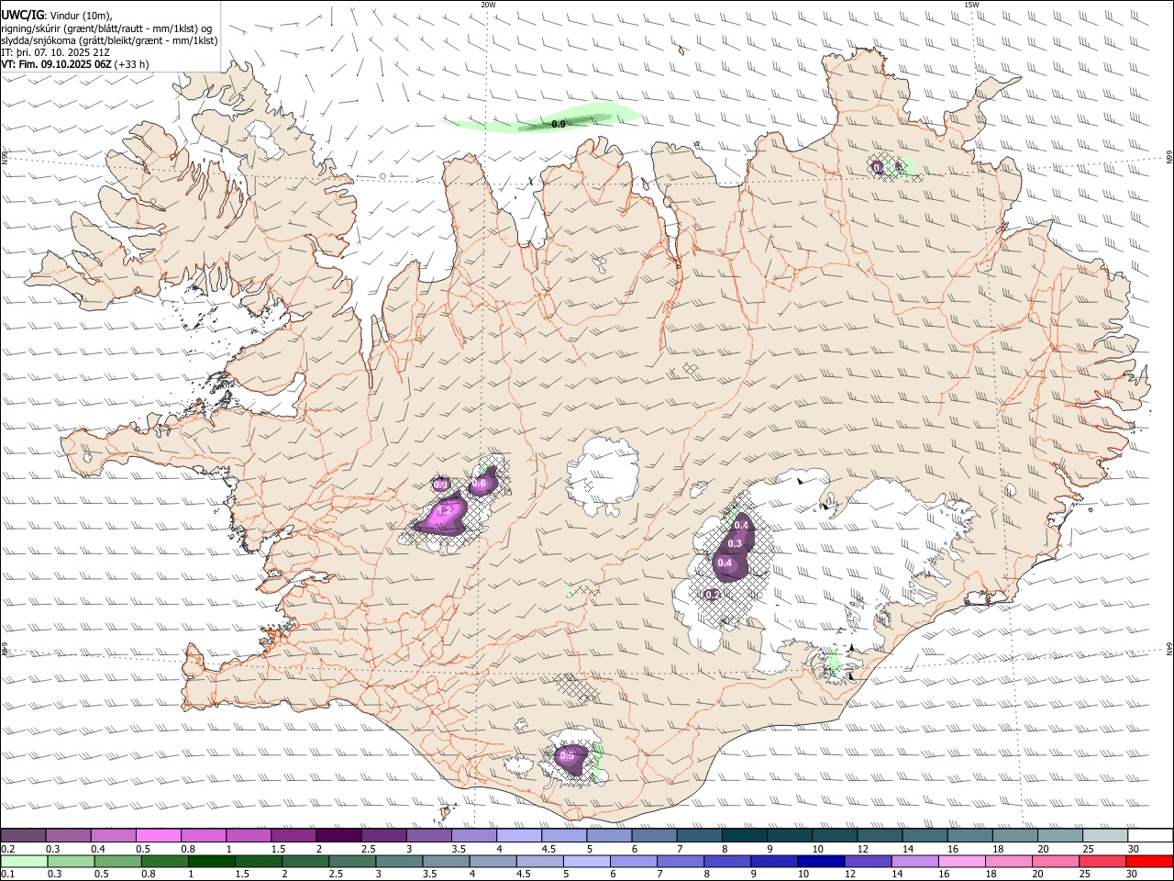
Task: Click the '0.8' number under the upper legend bar
Action: [x=188, y=848]
